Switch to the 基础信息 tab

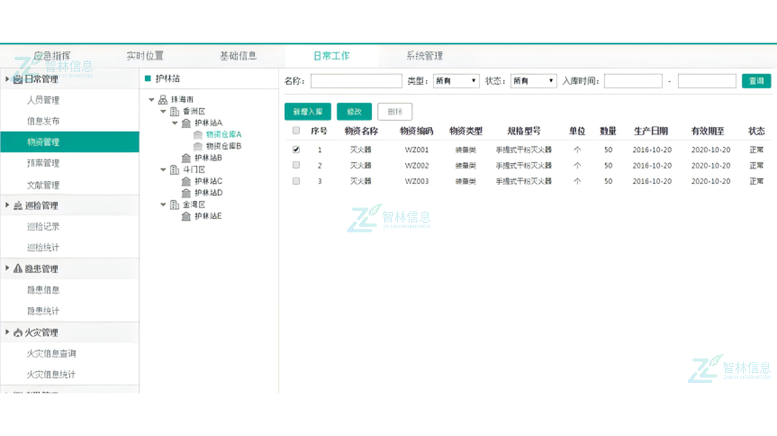pyautogui.click(x=238, y=56)
